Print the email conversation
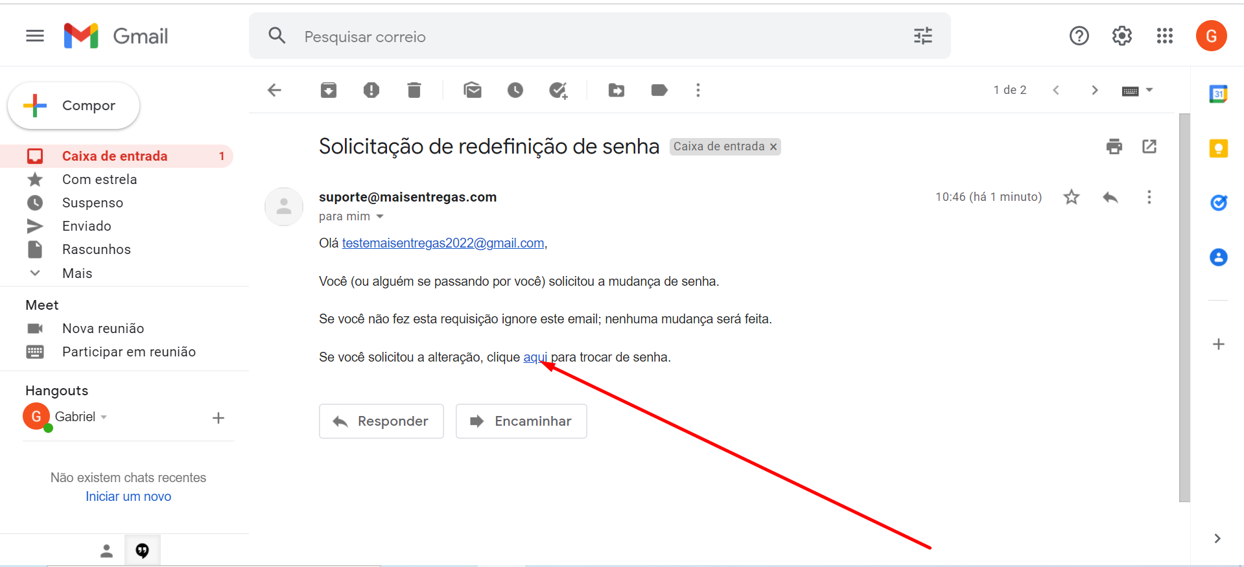 tap(1114, 146)
